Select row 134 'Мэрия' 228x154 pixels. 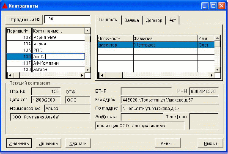coord(46,44)
